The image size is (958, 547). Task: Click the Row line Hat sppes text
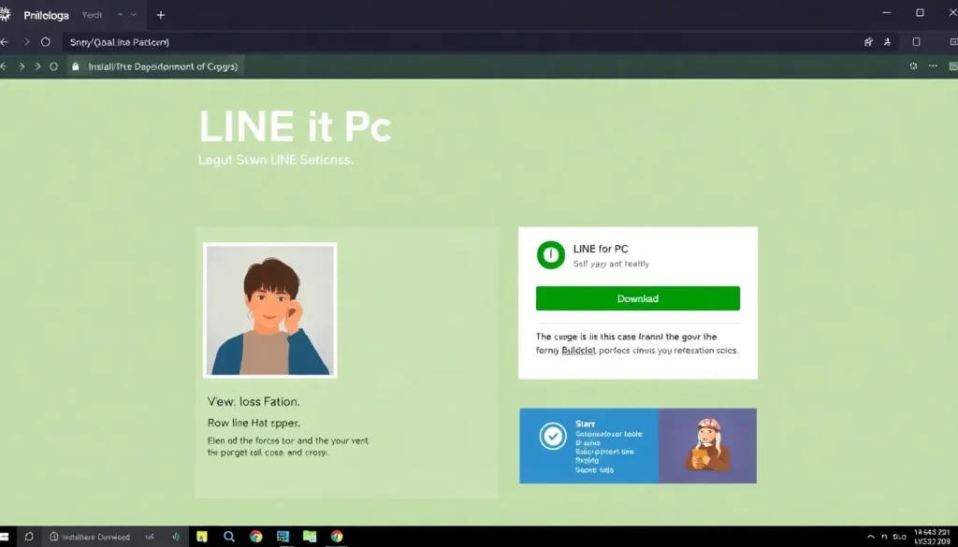coord(254,423)
